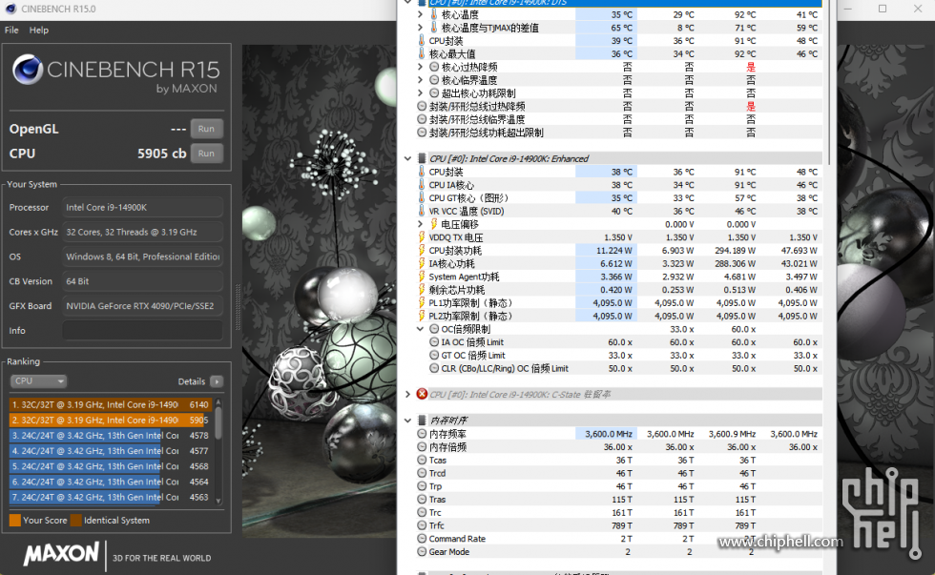
Task: Click the status icon beside 封装/环形总线功耗超出限制
Action: 422,133
